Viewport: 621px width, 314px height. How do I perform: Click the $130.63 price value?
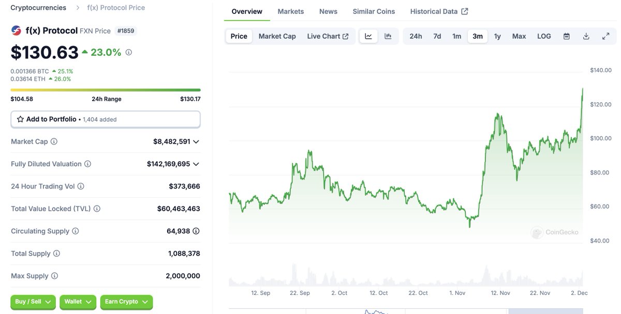click(45, 52)
